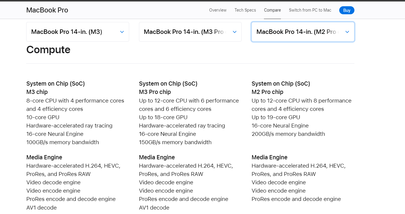Click 'Up to 19-core GPU' text

coord(276,117)
